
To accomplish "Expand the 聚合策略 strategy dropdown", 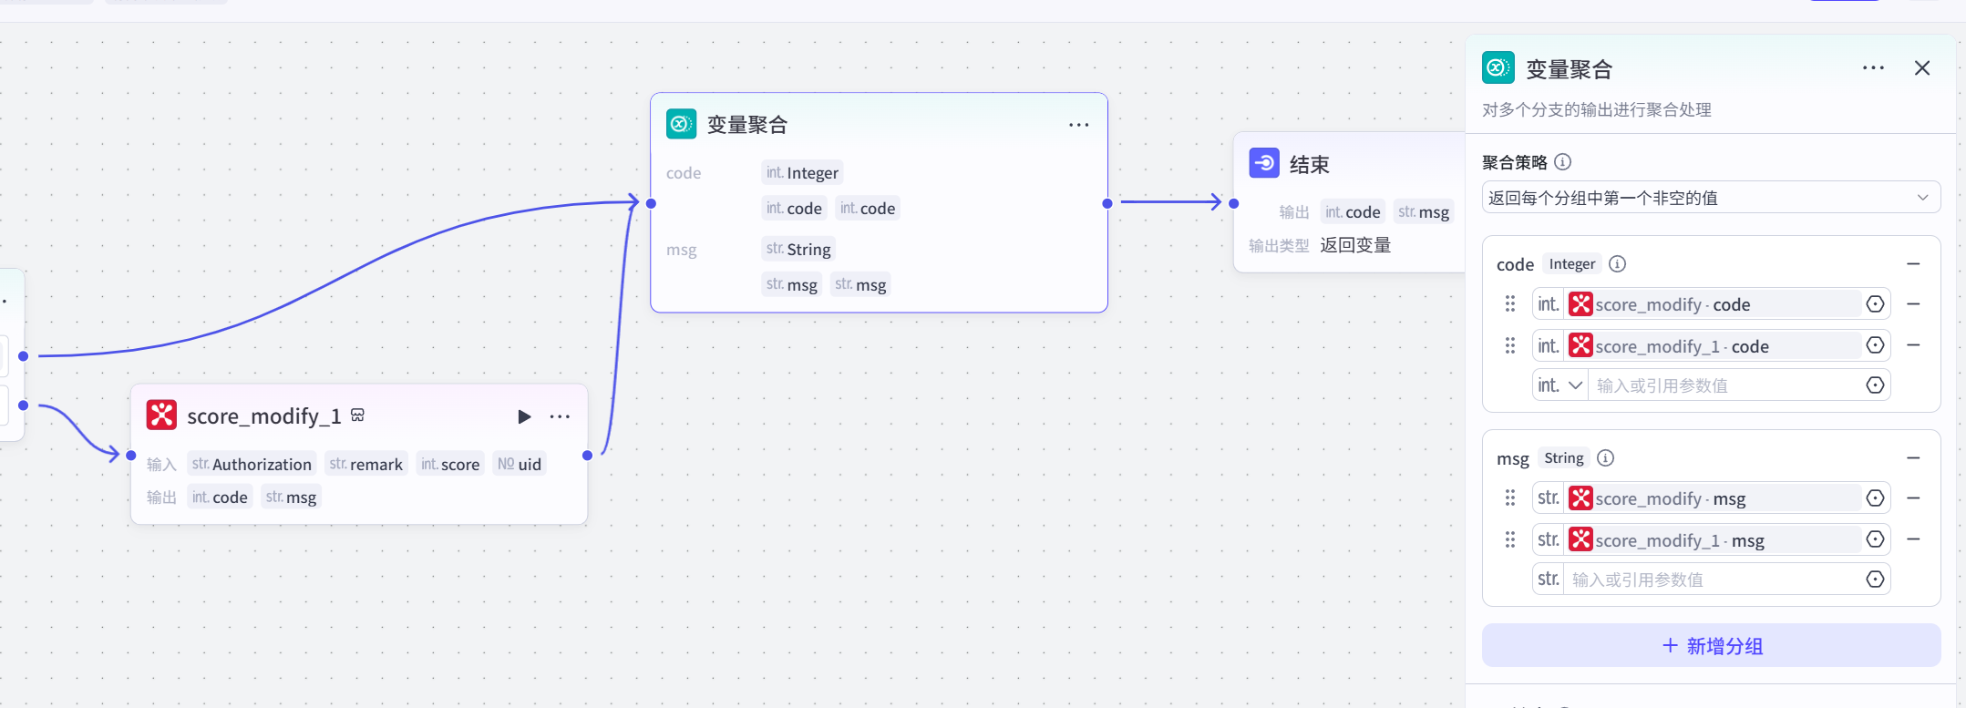I will 1711,198.
